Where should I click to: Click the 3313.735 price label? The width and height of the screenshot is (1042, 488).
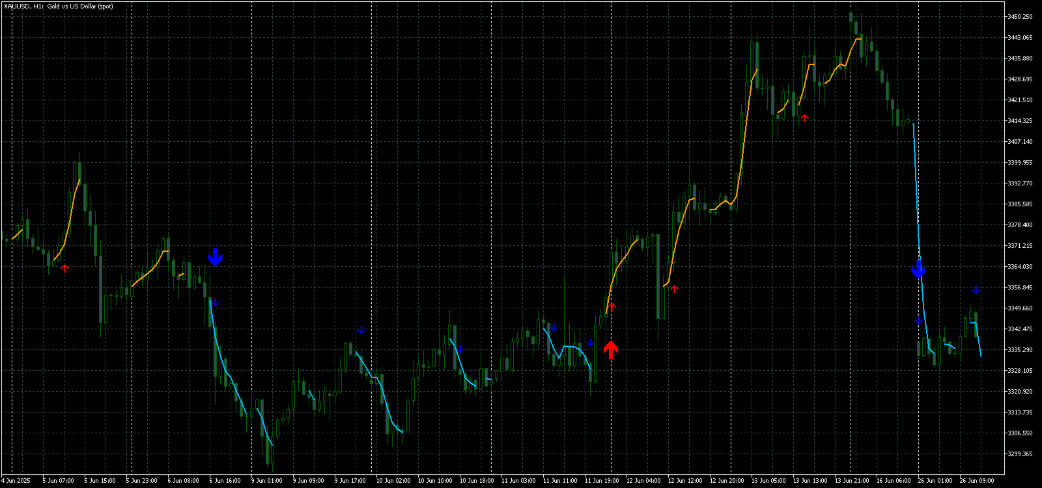(x=1020, y=413)
